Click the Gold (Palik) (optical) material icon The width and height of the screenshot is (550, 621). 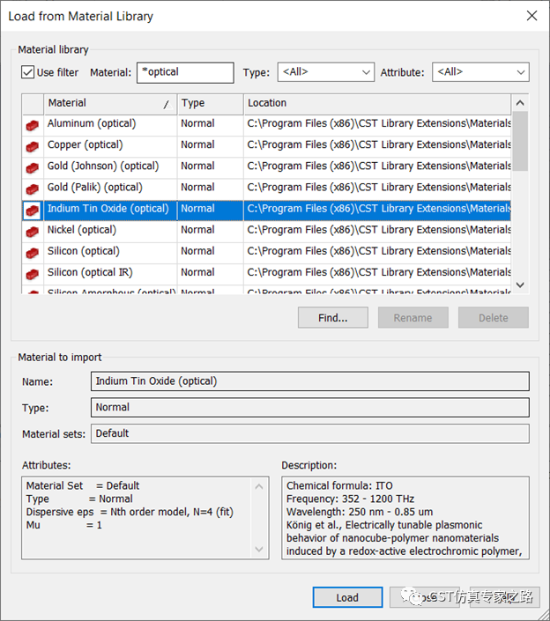click(x=32, y=189)
